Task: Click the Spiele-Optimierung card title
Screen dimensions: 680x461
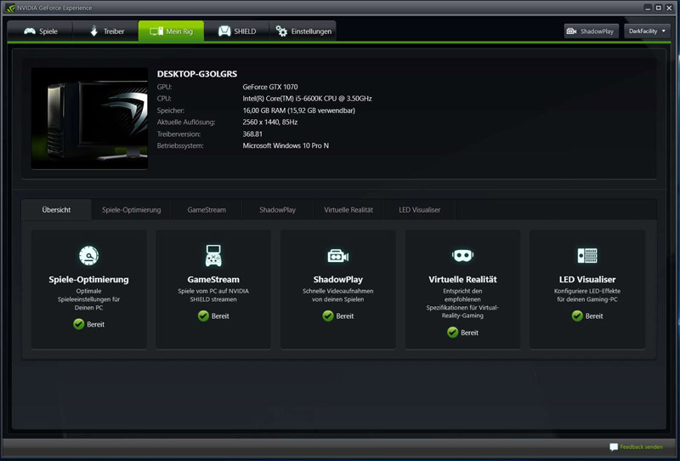Action: (x=89, y=280)
